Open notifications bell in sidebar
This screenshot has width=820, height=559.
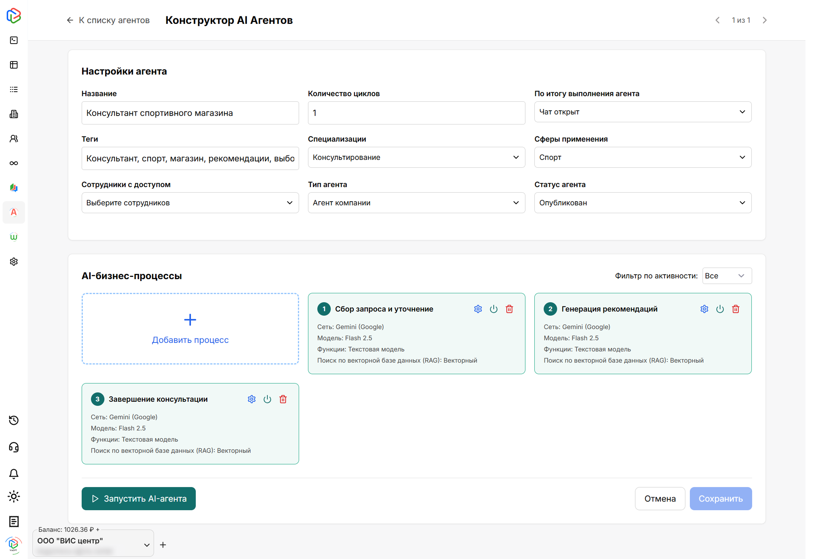(x=14, y=474)
